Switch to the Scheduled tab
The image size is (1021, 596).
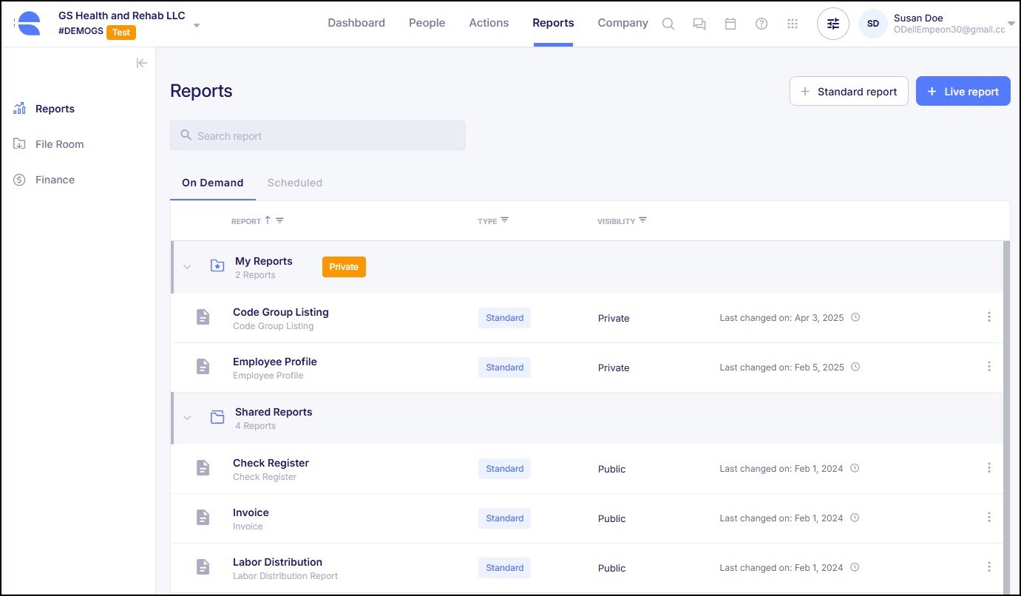(x=294, y=183)
